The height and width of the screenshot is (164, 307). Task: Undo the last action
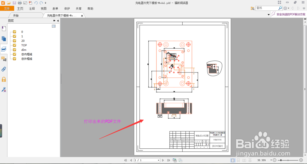(36, 3)
